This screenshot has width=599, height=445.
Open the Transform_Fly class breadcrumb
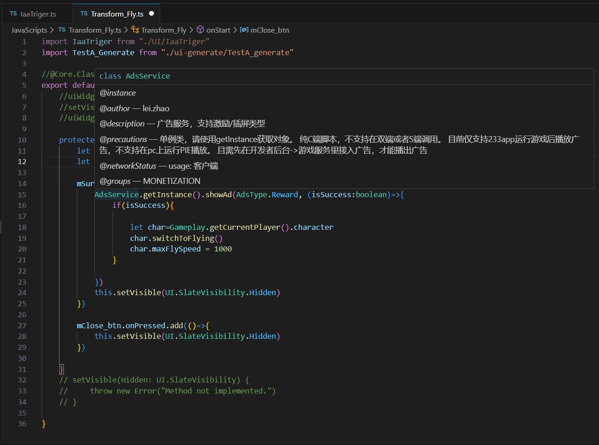pos(164,30)
